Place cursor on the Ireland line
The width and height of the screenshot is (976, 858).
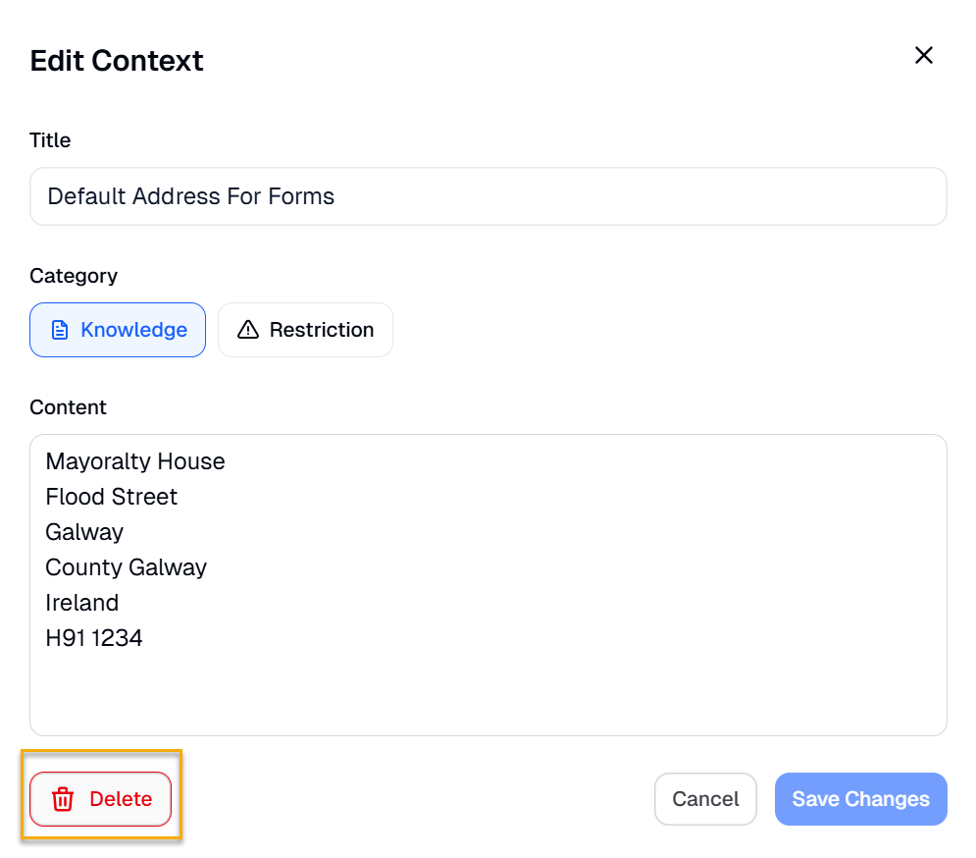point(82,603)
